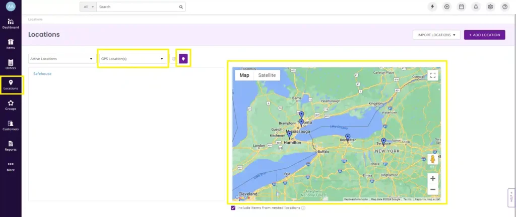
Task: Select the map pin view icon
Action: (183, 59)
